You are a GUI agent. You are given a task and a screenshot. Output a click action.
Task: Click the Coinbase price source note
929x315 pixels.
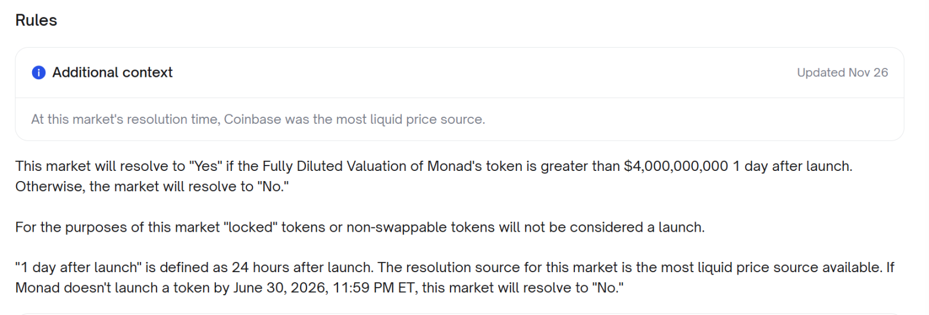pos(258,119)
